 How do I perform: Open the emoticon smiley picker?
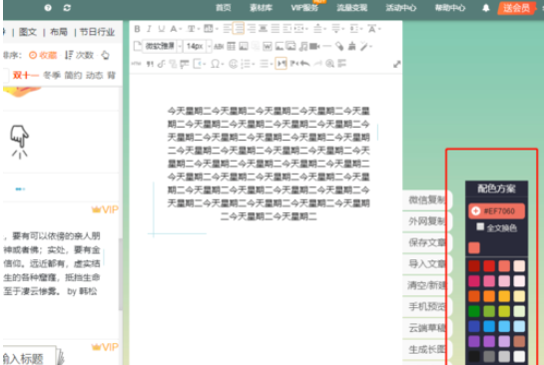(234, 64)
